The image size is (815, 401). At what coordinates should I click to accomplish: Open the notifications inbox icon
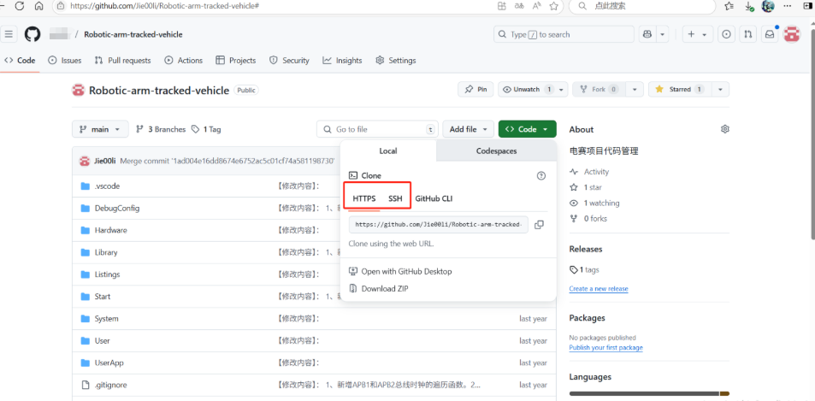pyautogui.click(x=769, y=34)
